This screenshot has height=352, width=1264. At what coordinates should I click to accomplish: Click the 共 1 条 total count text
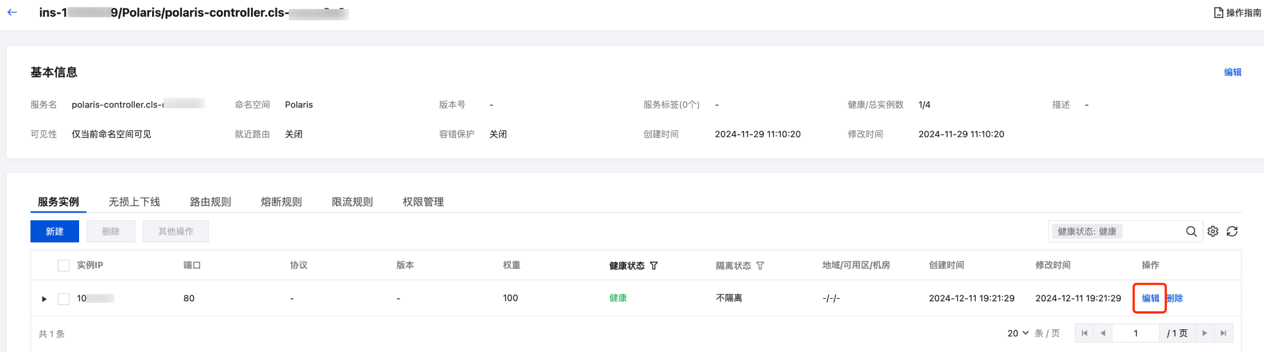(52, 334)
